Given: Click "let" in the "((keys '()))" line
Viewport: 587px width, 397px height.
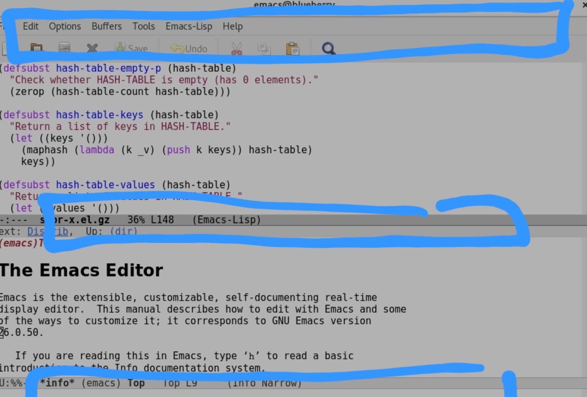Looking at the screenshot, I should pos(24,138).
